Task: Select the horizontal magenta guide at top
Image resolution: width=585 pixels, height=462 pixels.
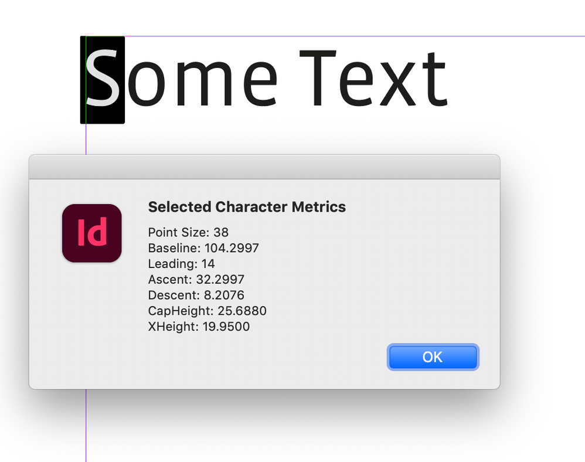Action: coord(352,36)
